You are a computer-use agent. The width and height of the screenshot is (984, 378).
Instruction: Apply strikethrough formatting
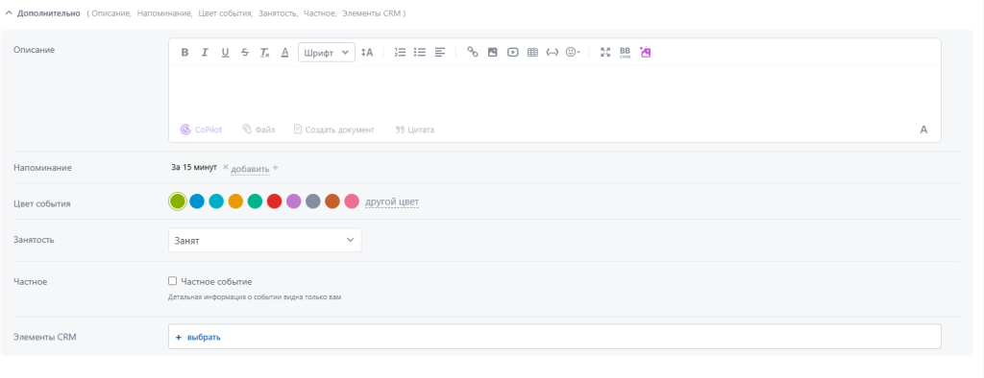point(245,53)
